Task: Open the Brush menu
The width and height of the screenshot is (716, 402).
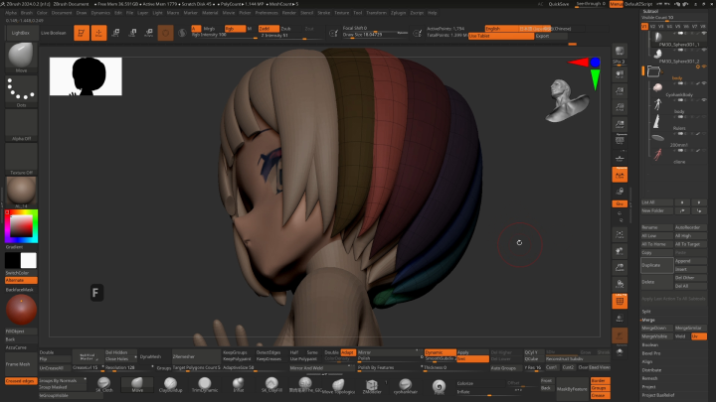Action: [27, 13]
